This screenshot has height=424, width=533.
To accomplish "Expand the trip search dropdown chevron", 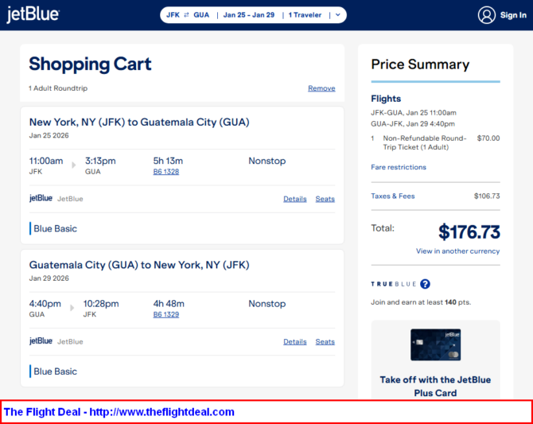I will tap(337, 15).
